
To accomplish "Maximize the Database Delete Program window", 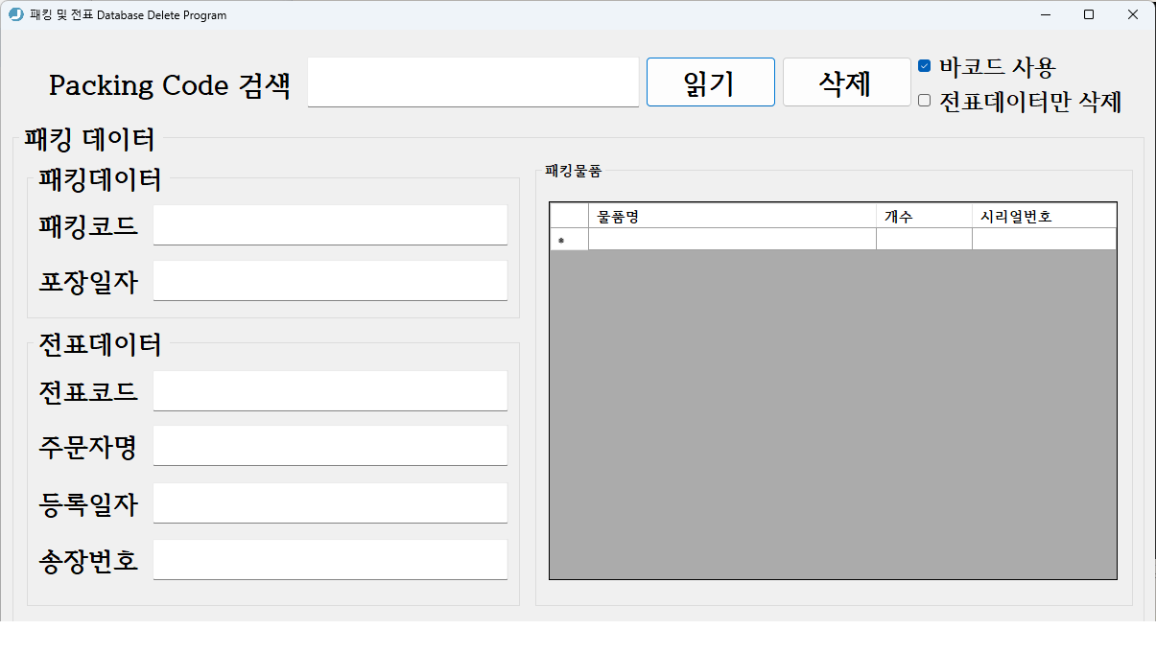I will pos(1089,14).
